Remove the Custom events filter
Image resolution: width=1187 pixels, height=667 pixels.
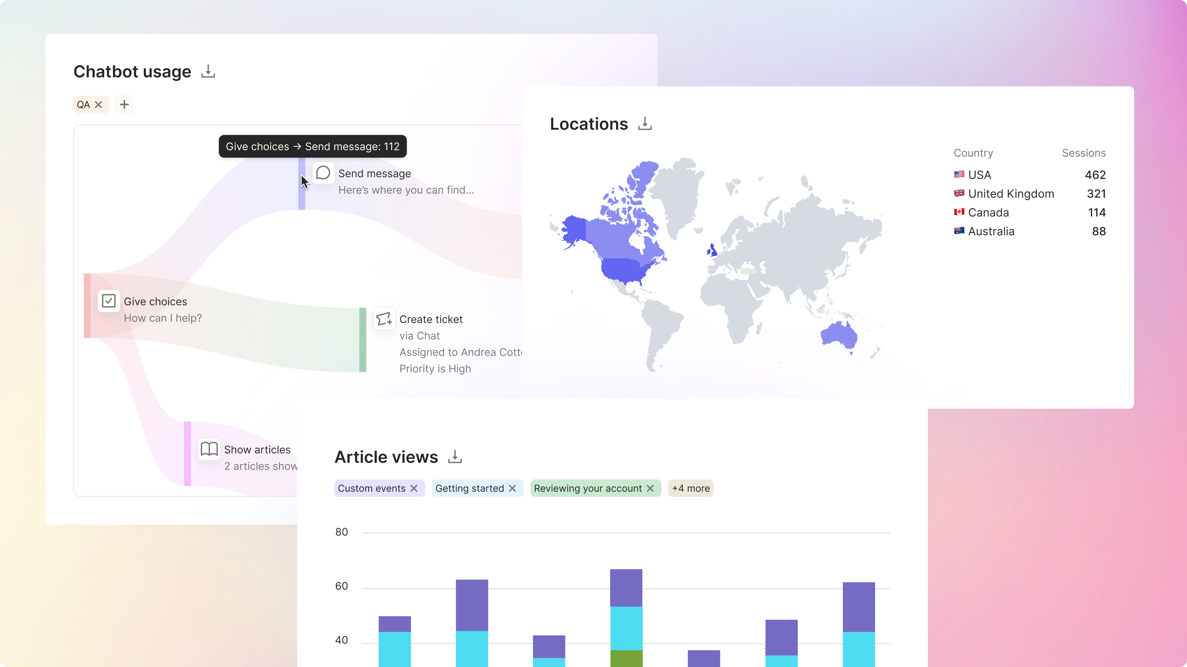(x=414, y=489)
